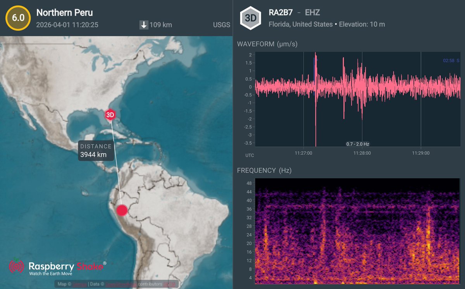Click the blue phase arrival marker on waveform
The width and height of the screenshot is (465, 289).
[314, 76]
